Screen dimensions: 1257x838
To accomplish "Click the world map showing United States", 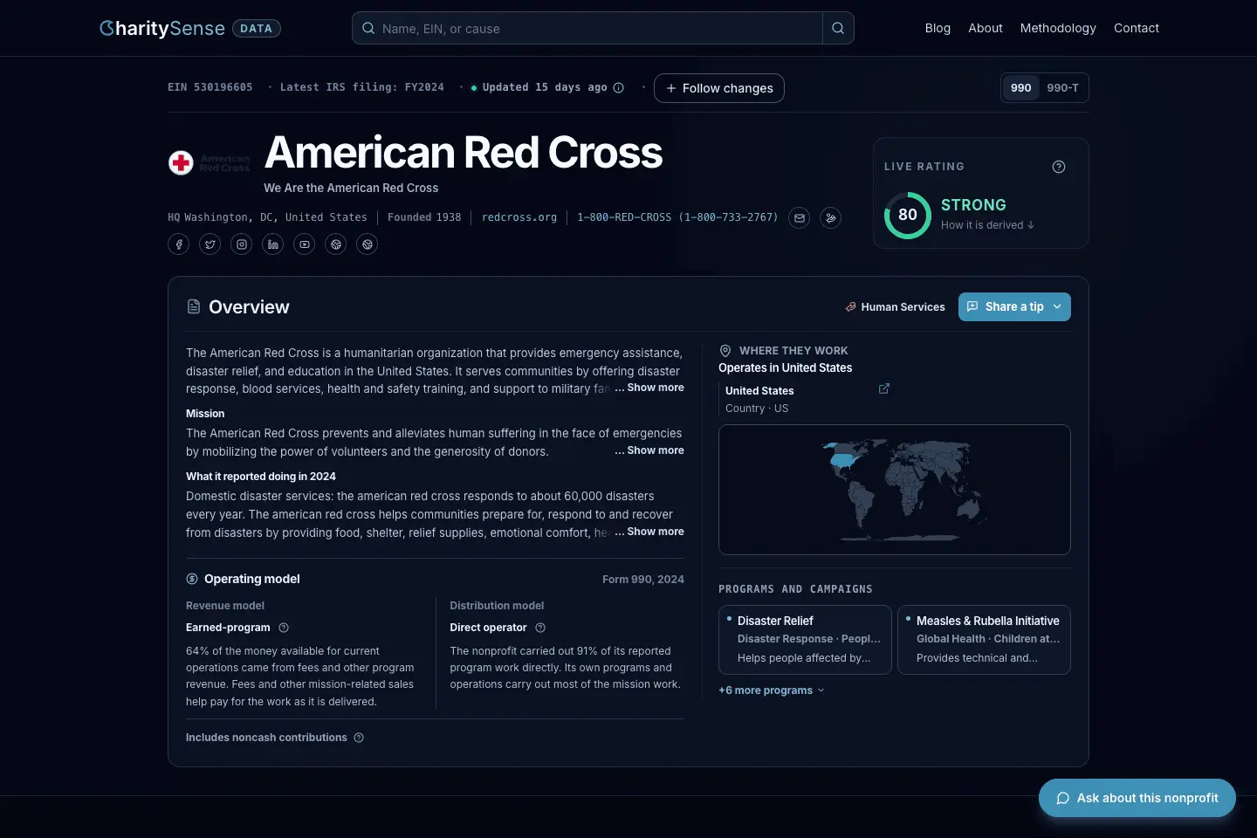I will (894, 490).
